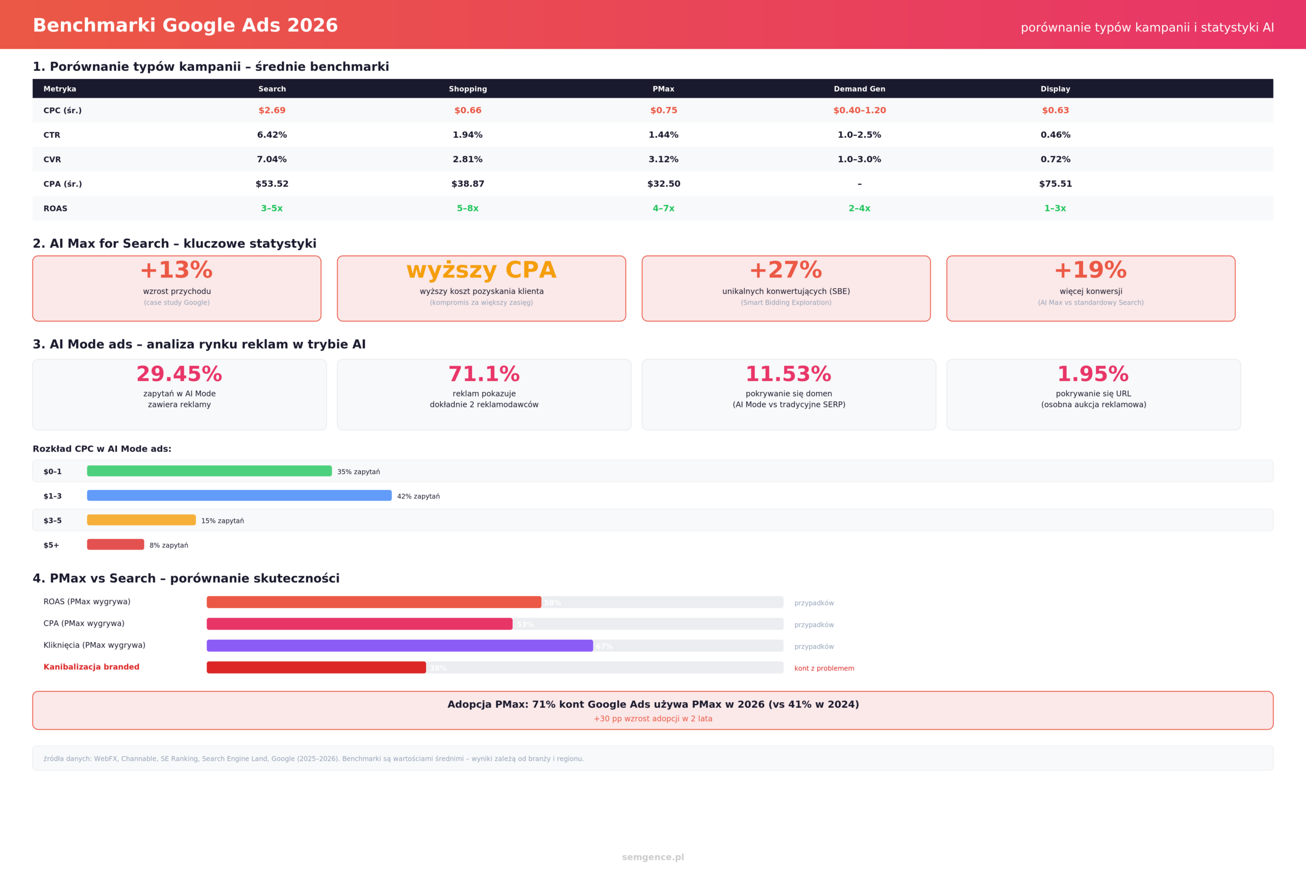Click the Search column header
The image size is (1306, 871).
coord(272,89)
